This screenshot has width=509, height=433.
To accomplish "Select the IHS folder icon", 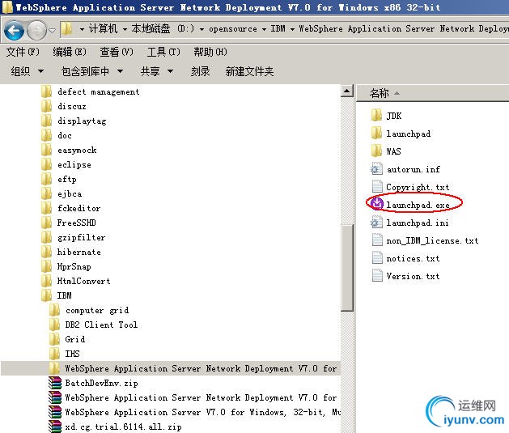I will click(x=54, y=354).
